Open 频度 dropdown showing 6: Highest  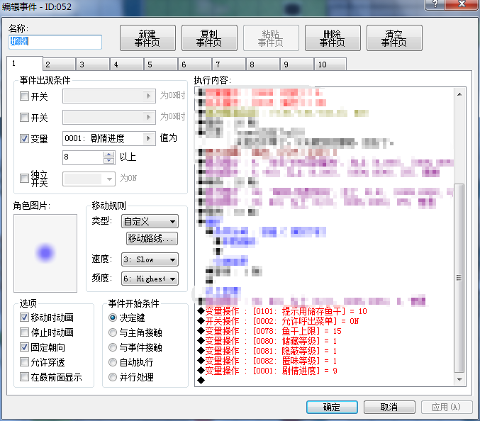pyautogui.click(x=150, y=279)
